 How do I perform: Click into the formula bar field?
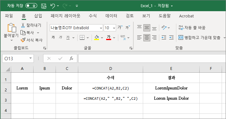tap(152, 58)
